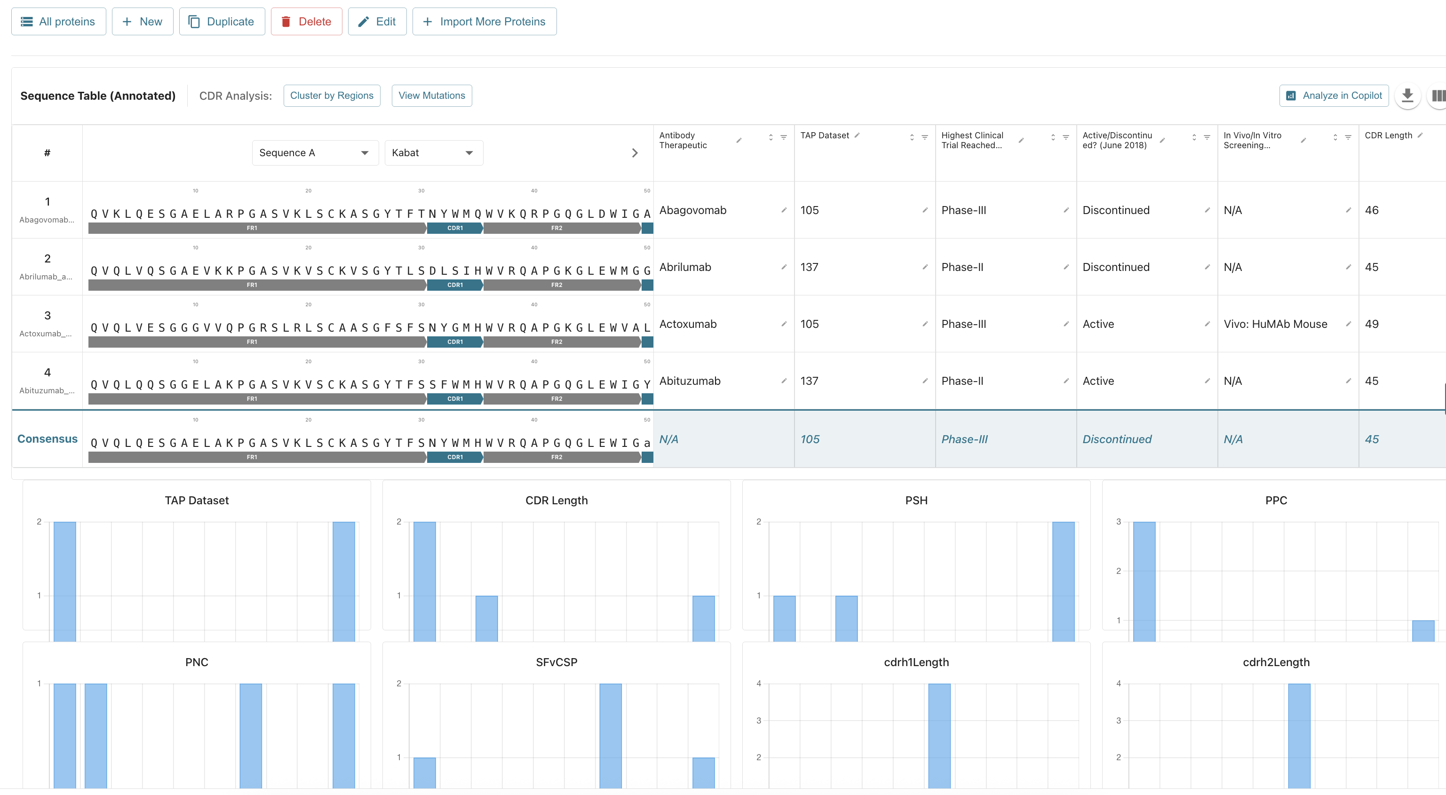Filter the Highest Clinical Trial column
Image resolution: width=1446 pixels, height=795 pixels.
(1065, 137)
